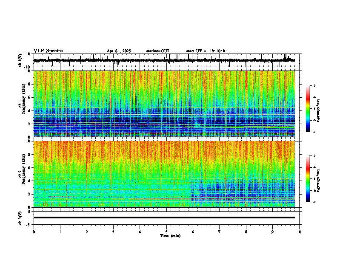Viewport: 337px width, 260px height.
Task: Click the '5' tick on ch.3(V) axis
Action: [x=30, y=211]
